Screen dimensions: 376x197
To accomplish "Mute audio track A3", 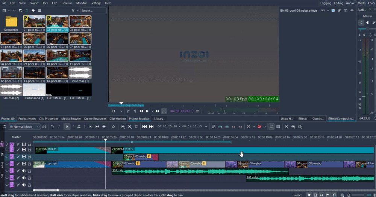I will (24, 185).
